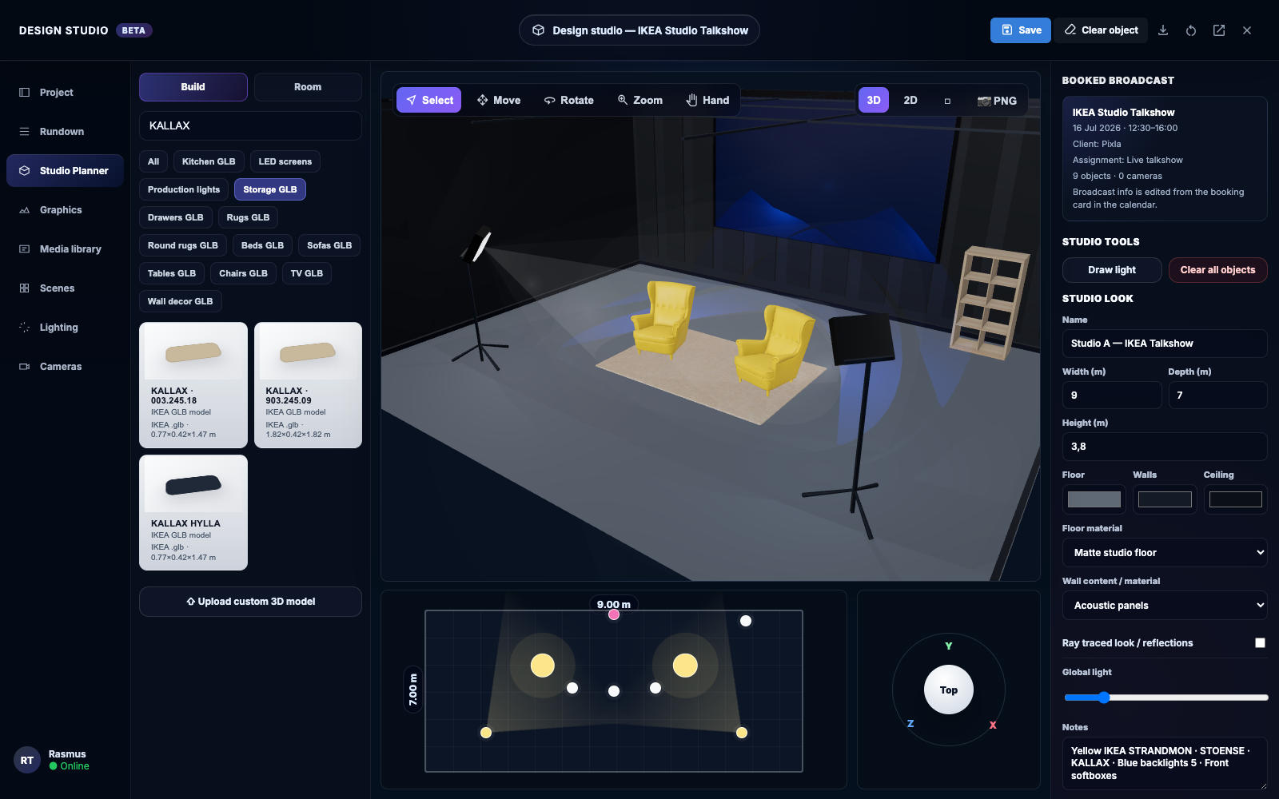Open Wall content material dropdown
1279x799 pixels.
[1165, 606]
